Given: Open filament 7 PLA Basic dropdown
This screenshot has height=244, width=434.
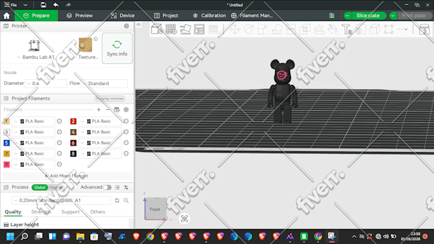Looking at the screenshot, I should point(33,154).
